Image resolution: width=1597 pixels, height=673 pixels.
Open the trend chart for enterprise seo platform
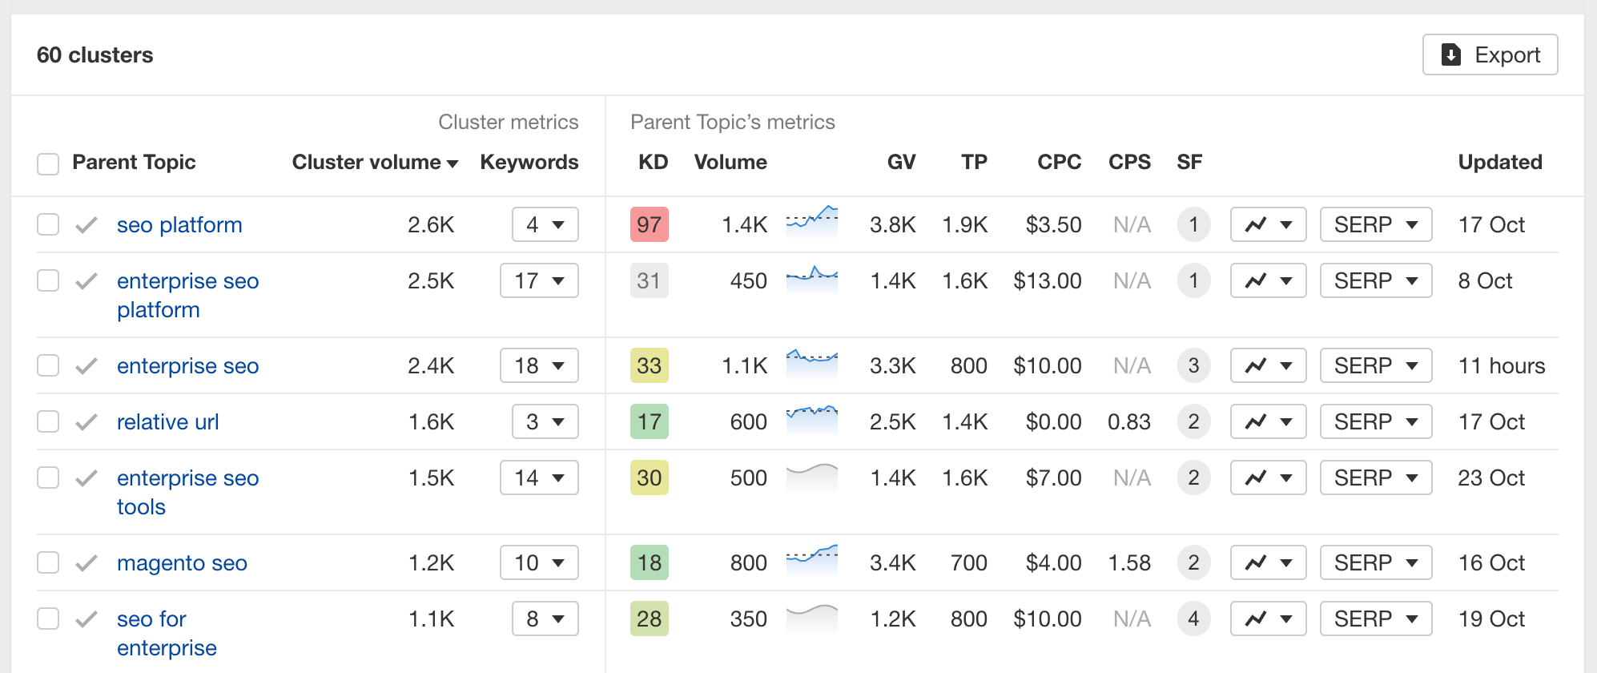coord(1268,280)
